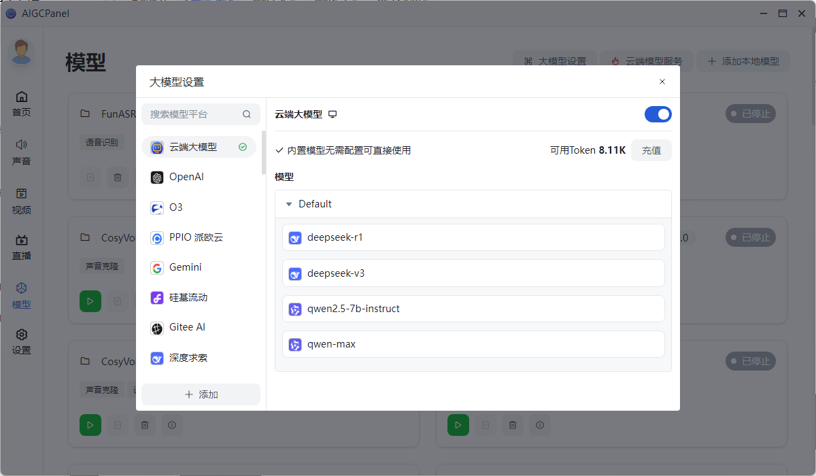Image resolution: width=816 pixels, height=476 pixels.
Task: Click the 云端大模型 item showing green checkmark
Action: 199,147
